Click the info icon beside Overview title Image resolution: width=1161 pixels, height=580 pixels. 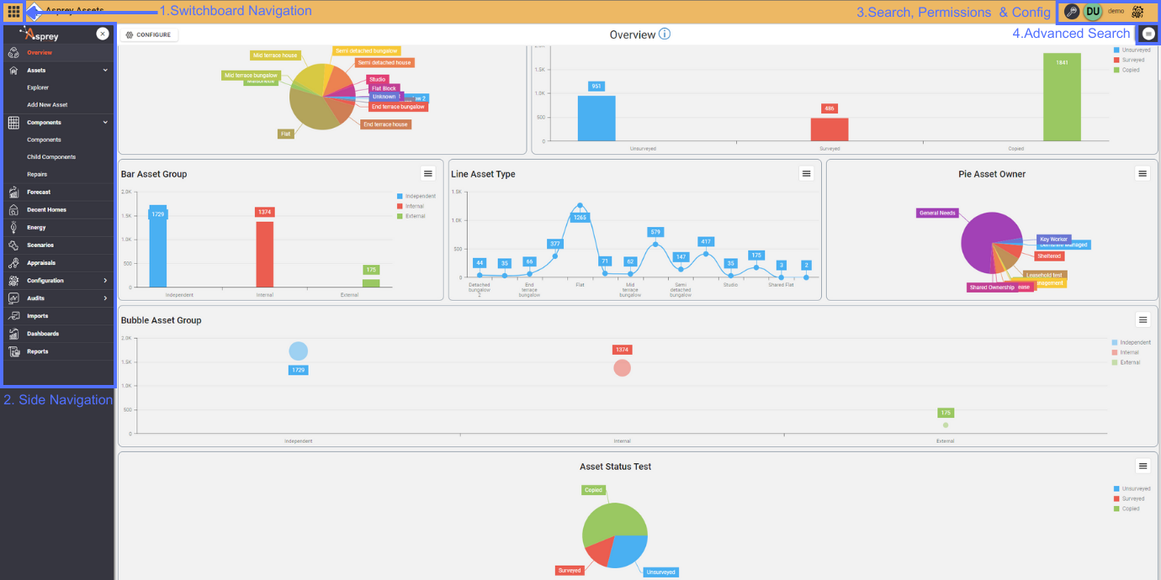(x=665, y=34)
